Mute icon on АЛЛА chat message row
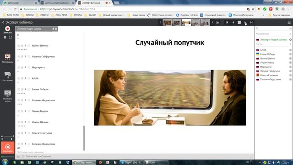293x165 pixels. pyautogui.click(x=26, y=78)
